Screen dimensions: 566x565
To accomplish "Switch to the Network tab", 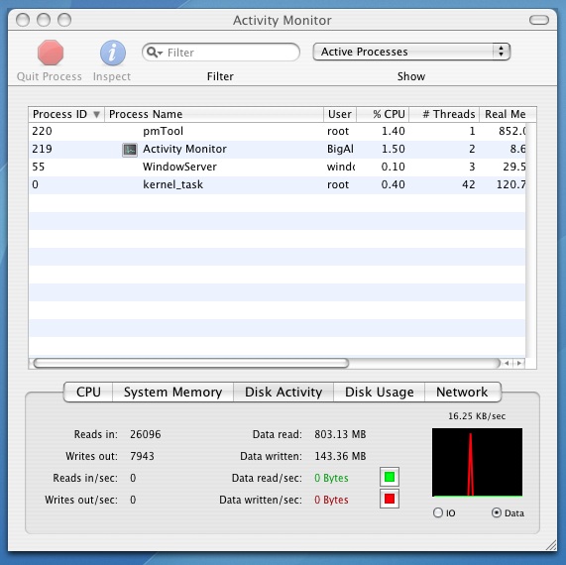I will pos(462,393).
